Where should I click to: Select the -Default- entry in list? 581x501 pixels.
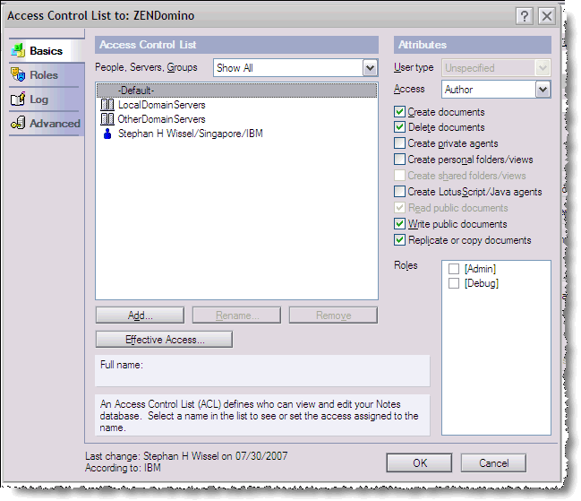(136, 91)
